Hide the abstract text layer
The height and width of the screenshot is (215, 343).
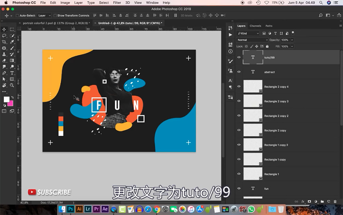239,72
